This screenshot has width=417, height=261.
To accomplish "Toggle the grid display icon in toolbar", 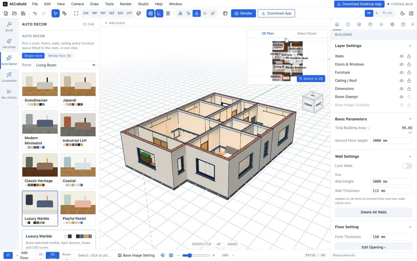I will point(150,13).
